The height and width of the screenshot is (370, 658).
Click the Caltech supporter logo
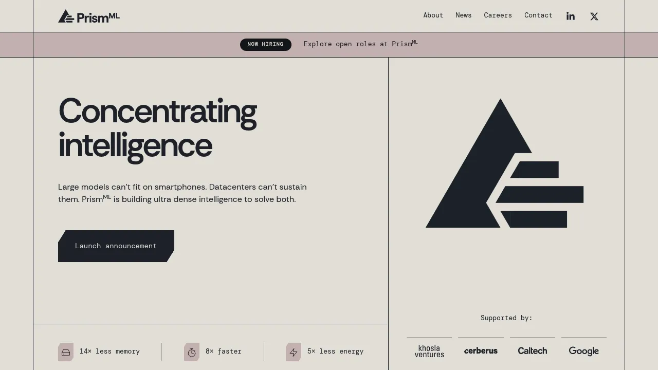tap(533, 351)
